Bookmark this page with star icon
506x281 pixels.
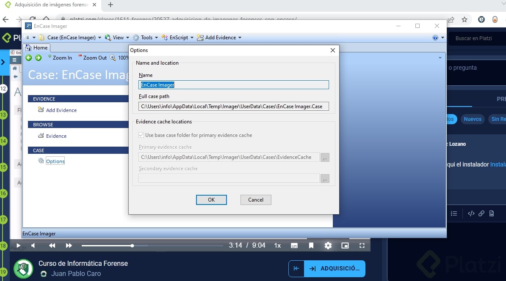click(x=465, y=19)
